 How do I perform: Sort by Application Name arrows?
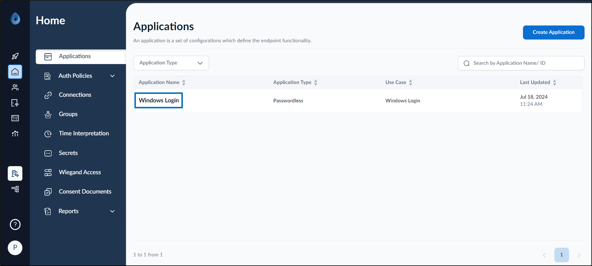point(184,82)
